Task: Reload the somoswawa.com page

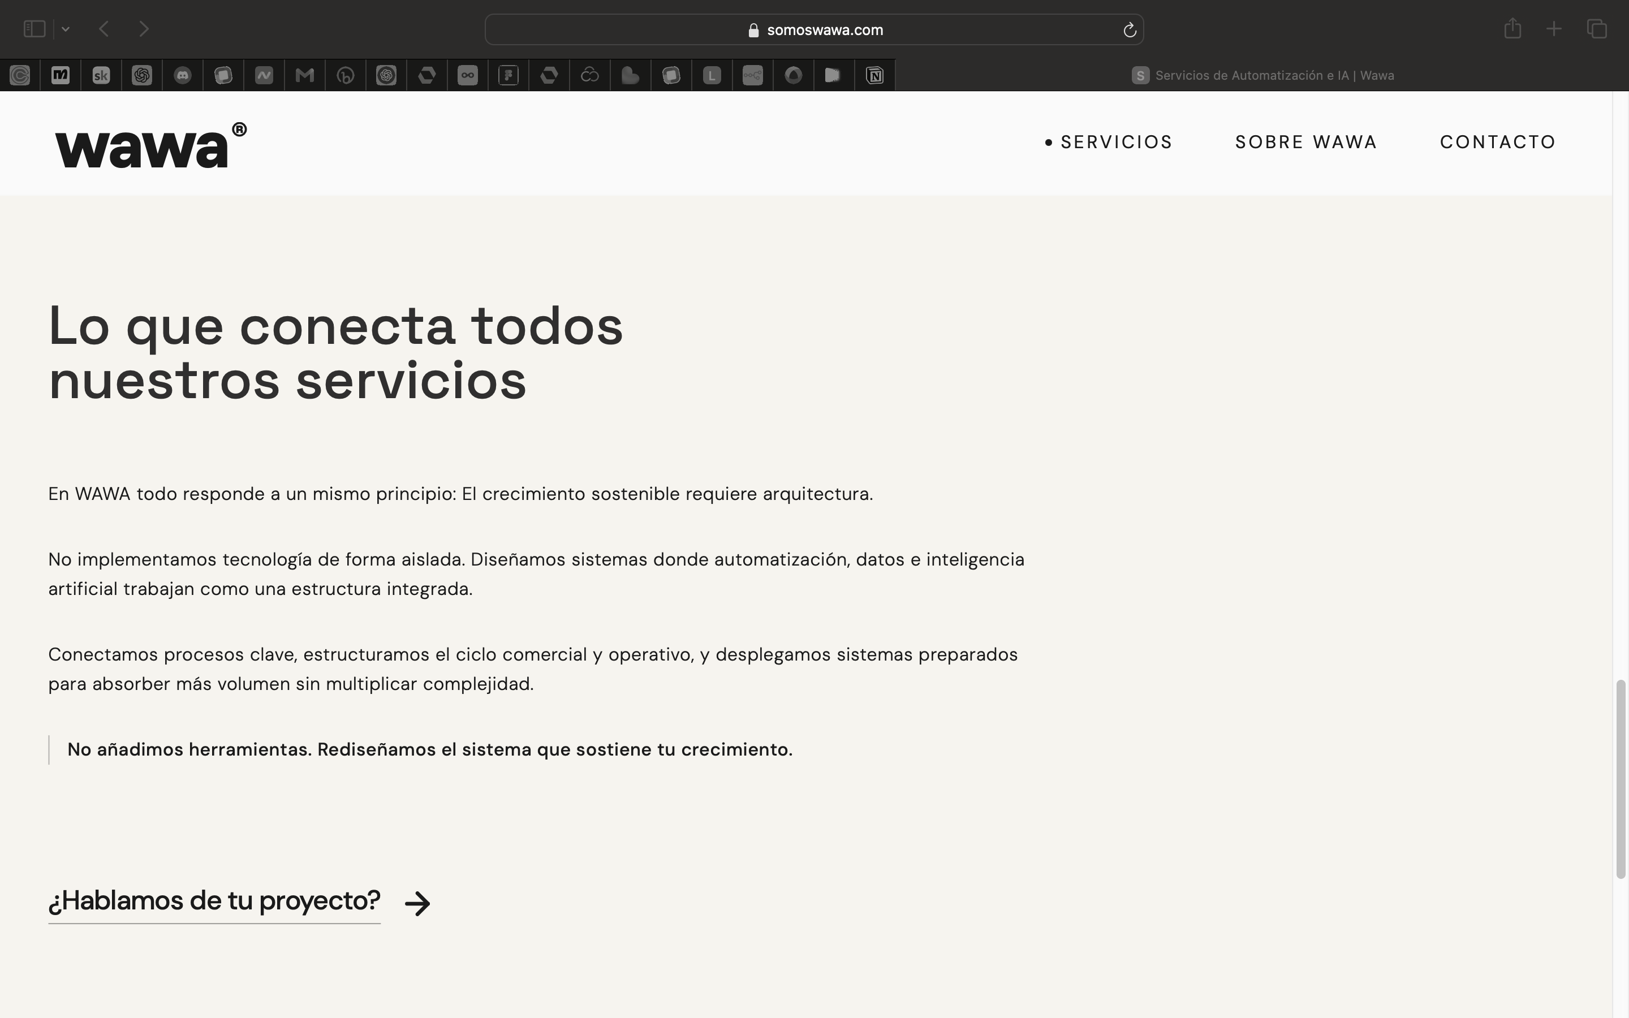Action: click(x=1130, y=29)
